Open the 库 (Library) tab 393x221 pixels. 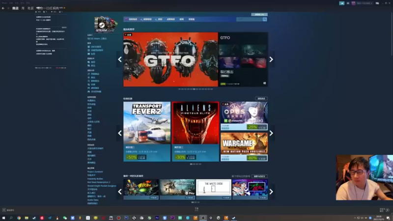[x=23, y=8]
